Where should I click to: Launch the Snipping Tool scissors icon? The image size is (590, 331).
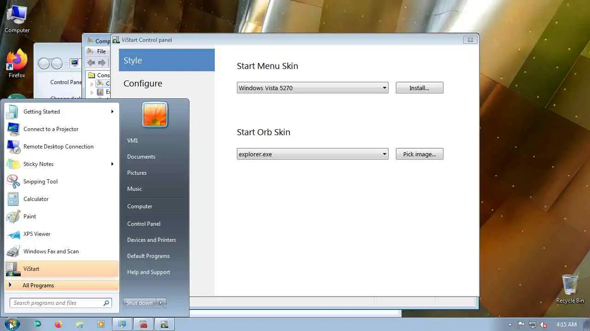tap(13, 182)
